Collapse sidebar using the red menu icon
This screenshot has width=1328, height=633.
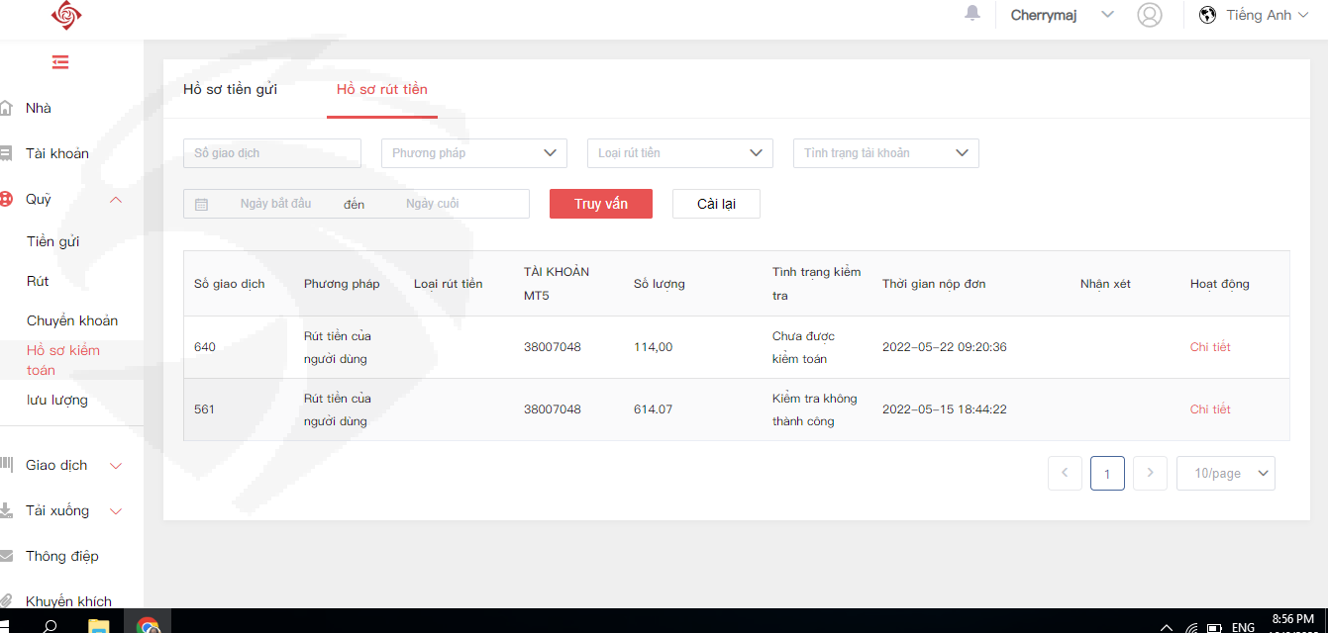tap(60, 62)
